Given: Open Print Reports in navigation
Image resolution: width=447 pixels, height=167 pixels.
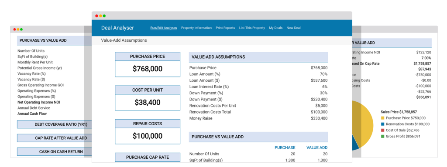Looking at the screenshot, I should pyautogui.click(x=225, y=28).
